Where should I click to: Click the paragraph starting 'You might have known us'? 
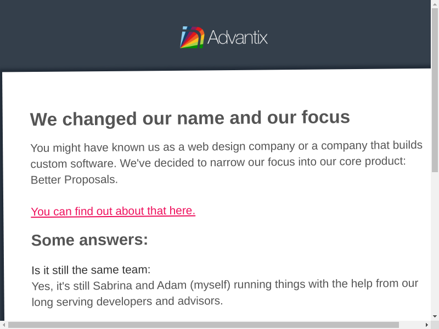click(226, 146)
